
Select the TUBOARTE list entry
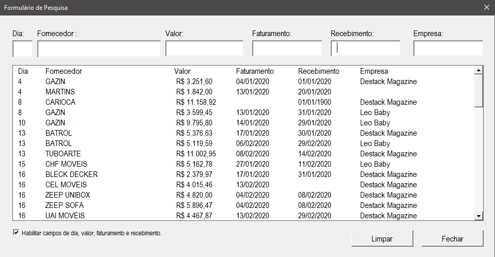point(243,154)
